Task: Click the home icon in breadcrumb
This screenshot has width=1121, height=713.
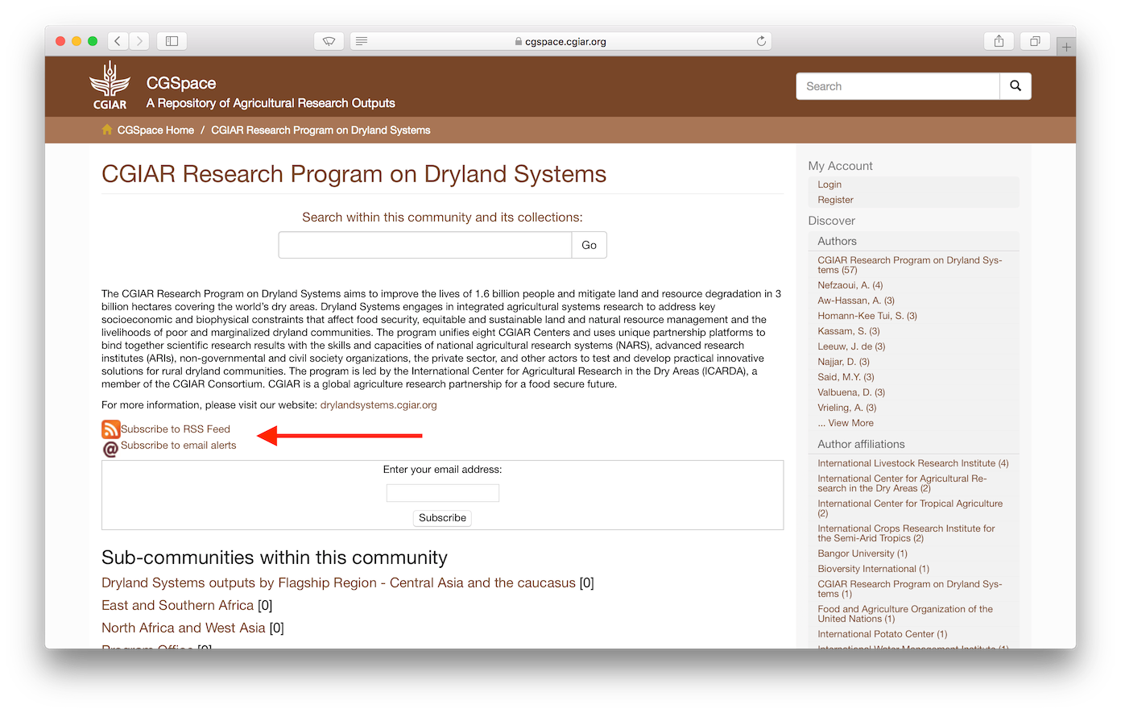Action: pos(107,130)
